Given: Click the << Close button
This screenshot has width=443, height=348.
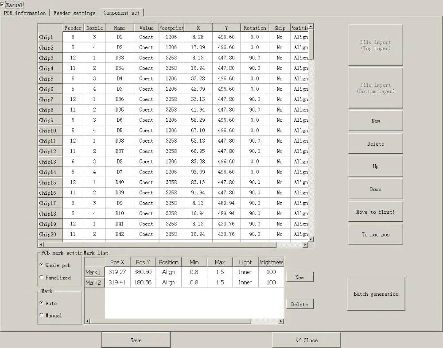Looking at the screenshot, I should [307, 340].
